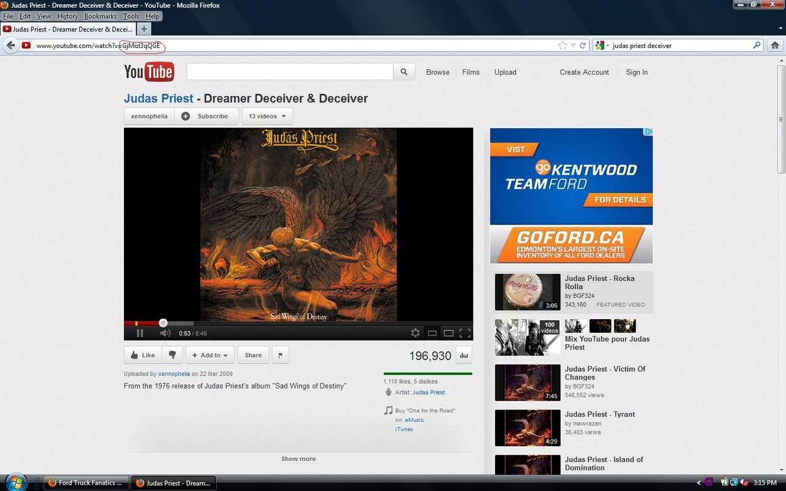This screenshot has height=491, width=786.
Task: Click Create Account link
Action: point(585,72)
